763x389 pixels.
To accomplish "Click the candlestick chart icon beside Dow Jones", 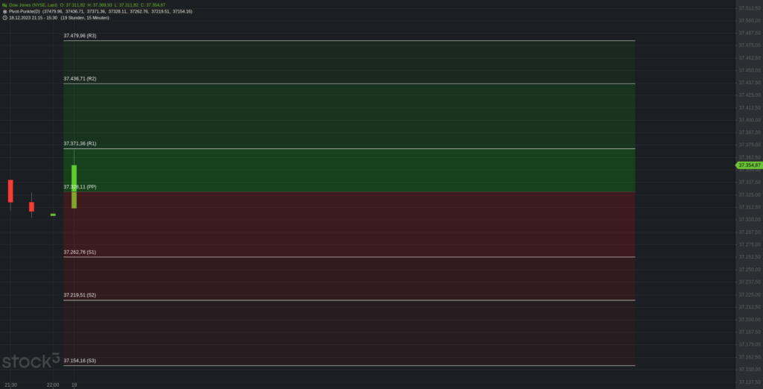I will click(x=4, y=5).
